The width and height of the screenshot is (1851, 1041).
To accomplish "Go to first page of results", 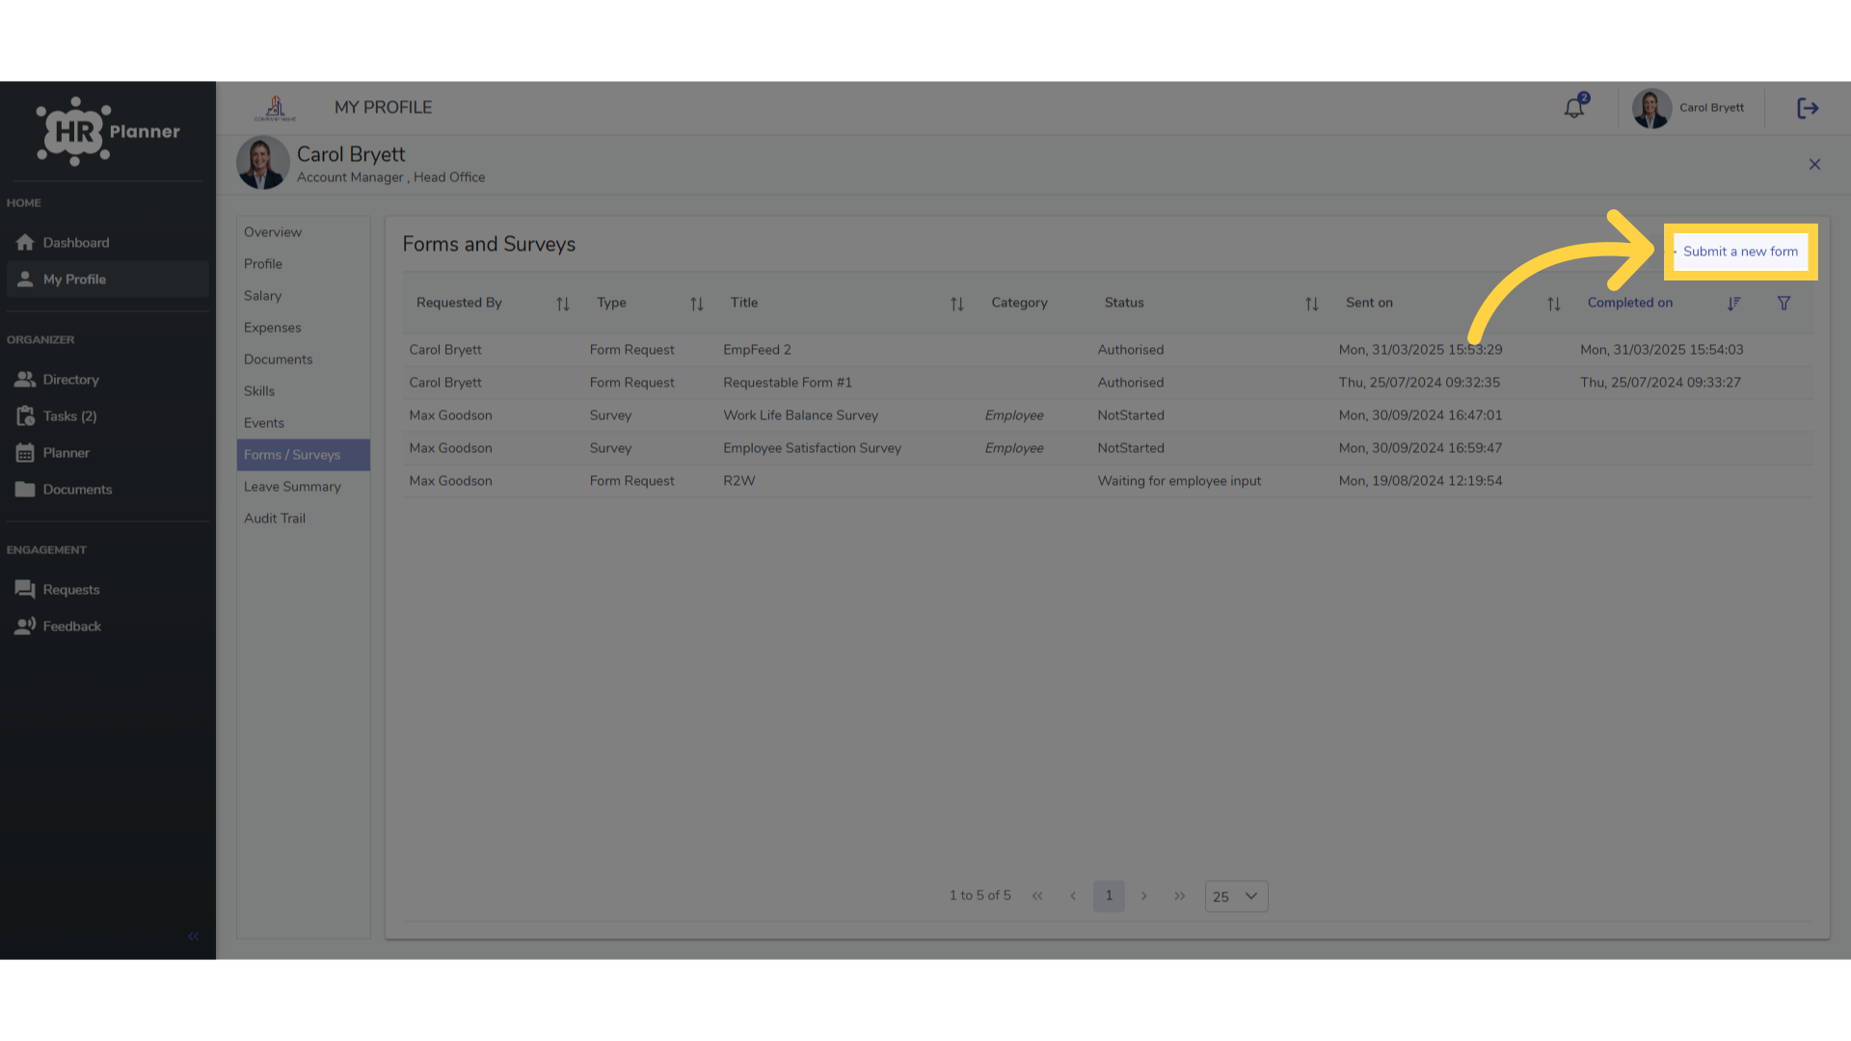I will (x=1037, y=895).
